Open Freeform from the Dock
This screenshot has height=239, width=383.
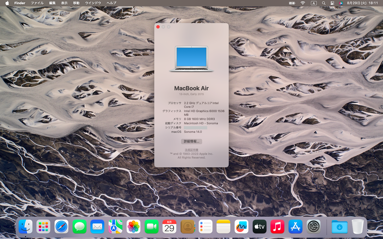pyautogui.click(x=242, y=227)
